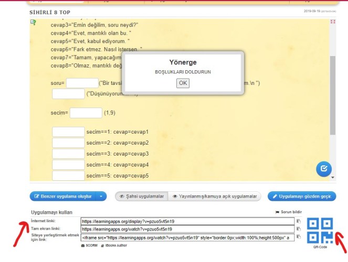Click OK in the Yönerge dialog
The width and height of the screenshot is (348, 262).
183,83
